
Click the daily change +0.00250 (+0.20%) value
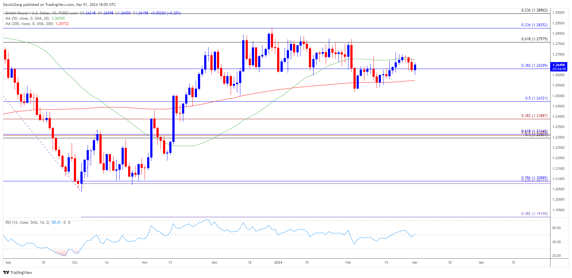coord(166,13)
